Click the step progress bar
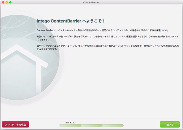 (x=91, y=125)
